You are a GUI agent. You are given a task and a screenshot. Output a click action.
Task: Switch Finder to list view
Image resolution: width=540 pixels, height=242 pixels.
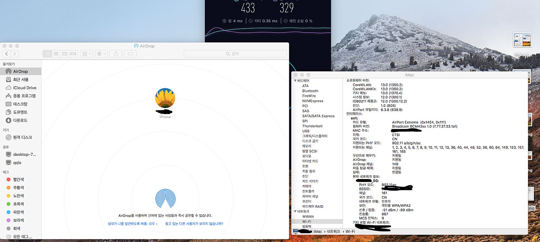[56, 54]
